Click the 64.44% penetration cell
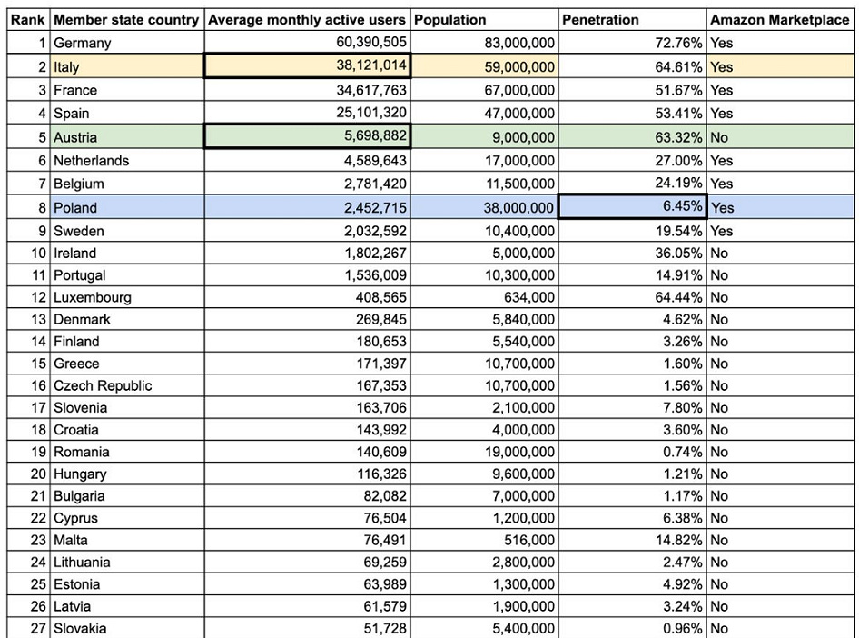Screen dimensions: 859x638 (x=632, y=296)
